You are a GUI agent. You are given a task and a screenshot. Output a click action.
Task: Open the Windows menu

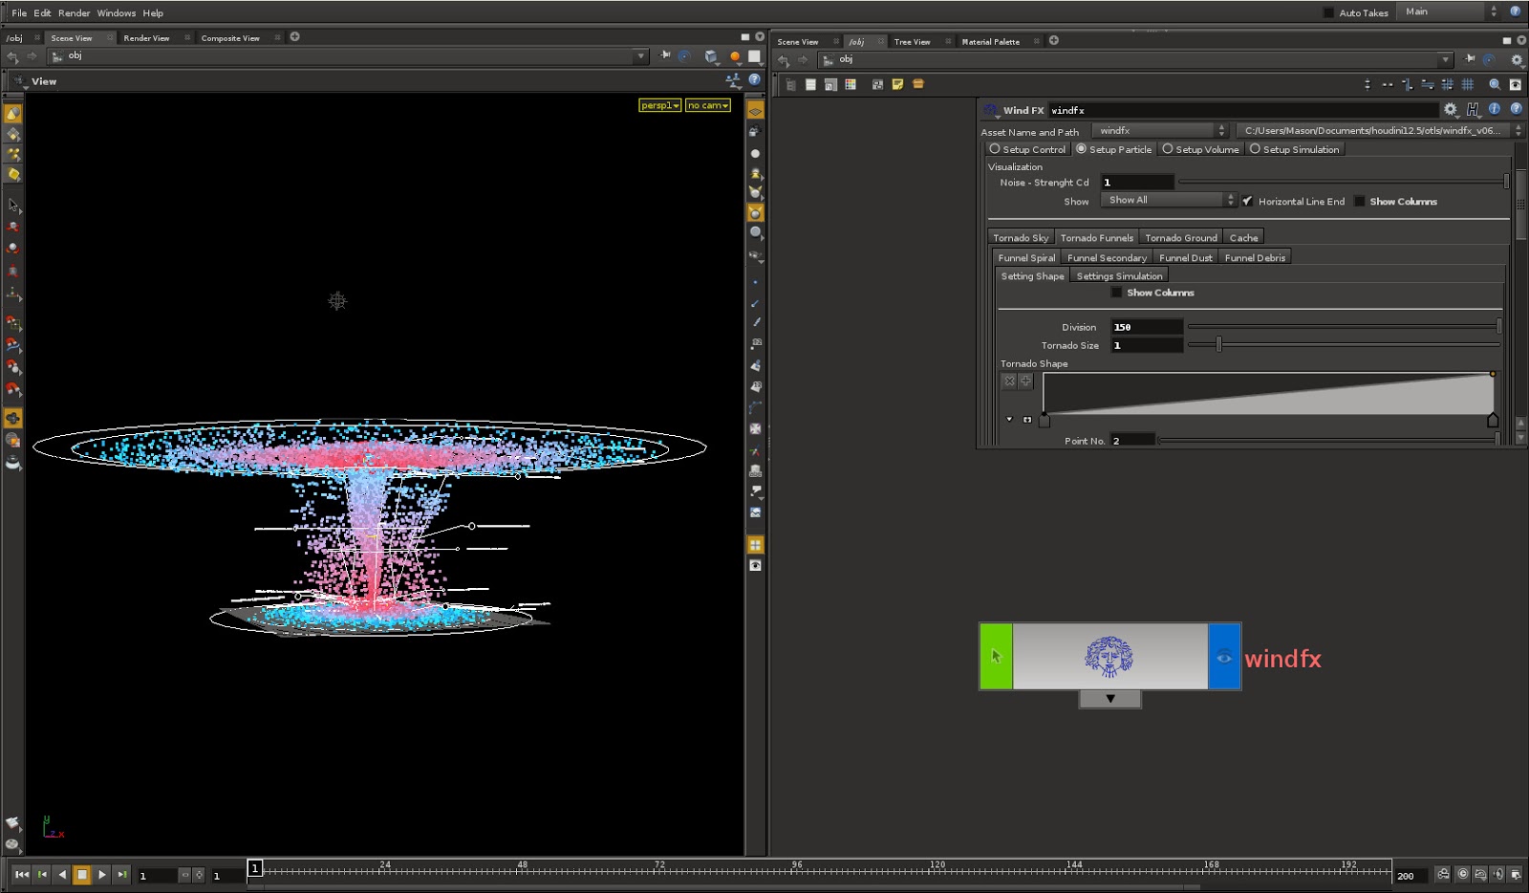point(117,13)
